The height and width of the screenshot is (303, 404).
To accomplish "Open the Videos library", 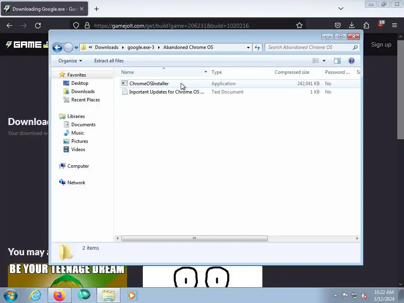I will click(x=78, y=150).
